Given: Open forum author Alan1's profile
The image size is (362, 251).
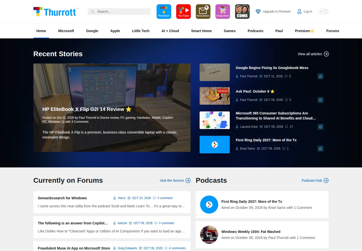Looking at the screenshot, I should coord(121,198).
